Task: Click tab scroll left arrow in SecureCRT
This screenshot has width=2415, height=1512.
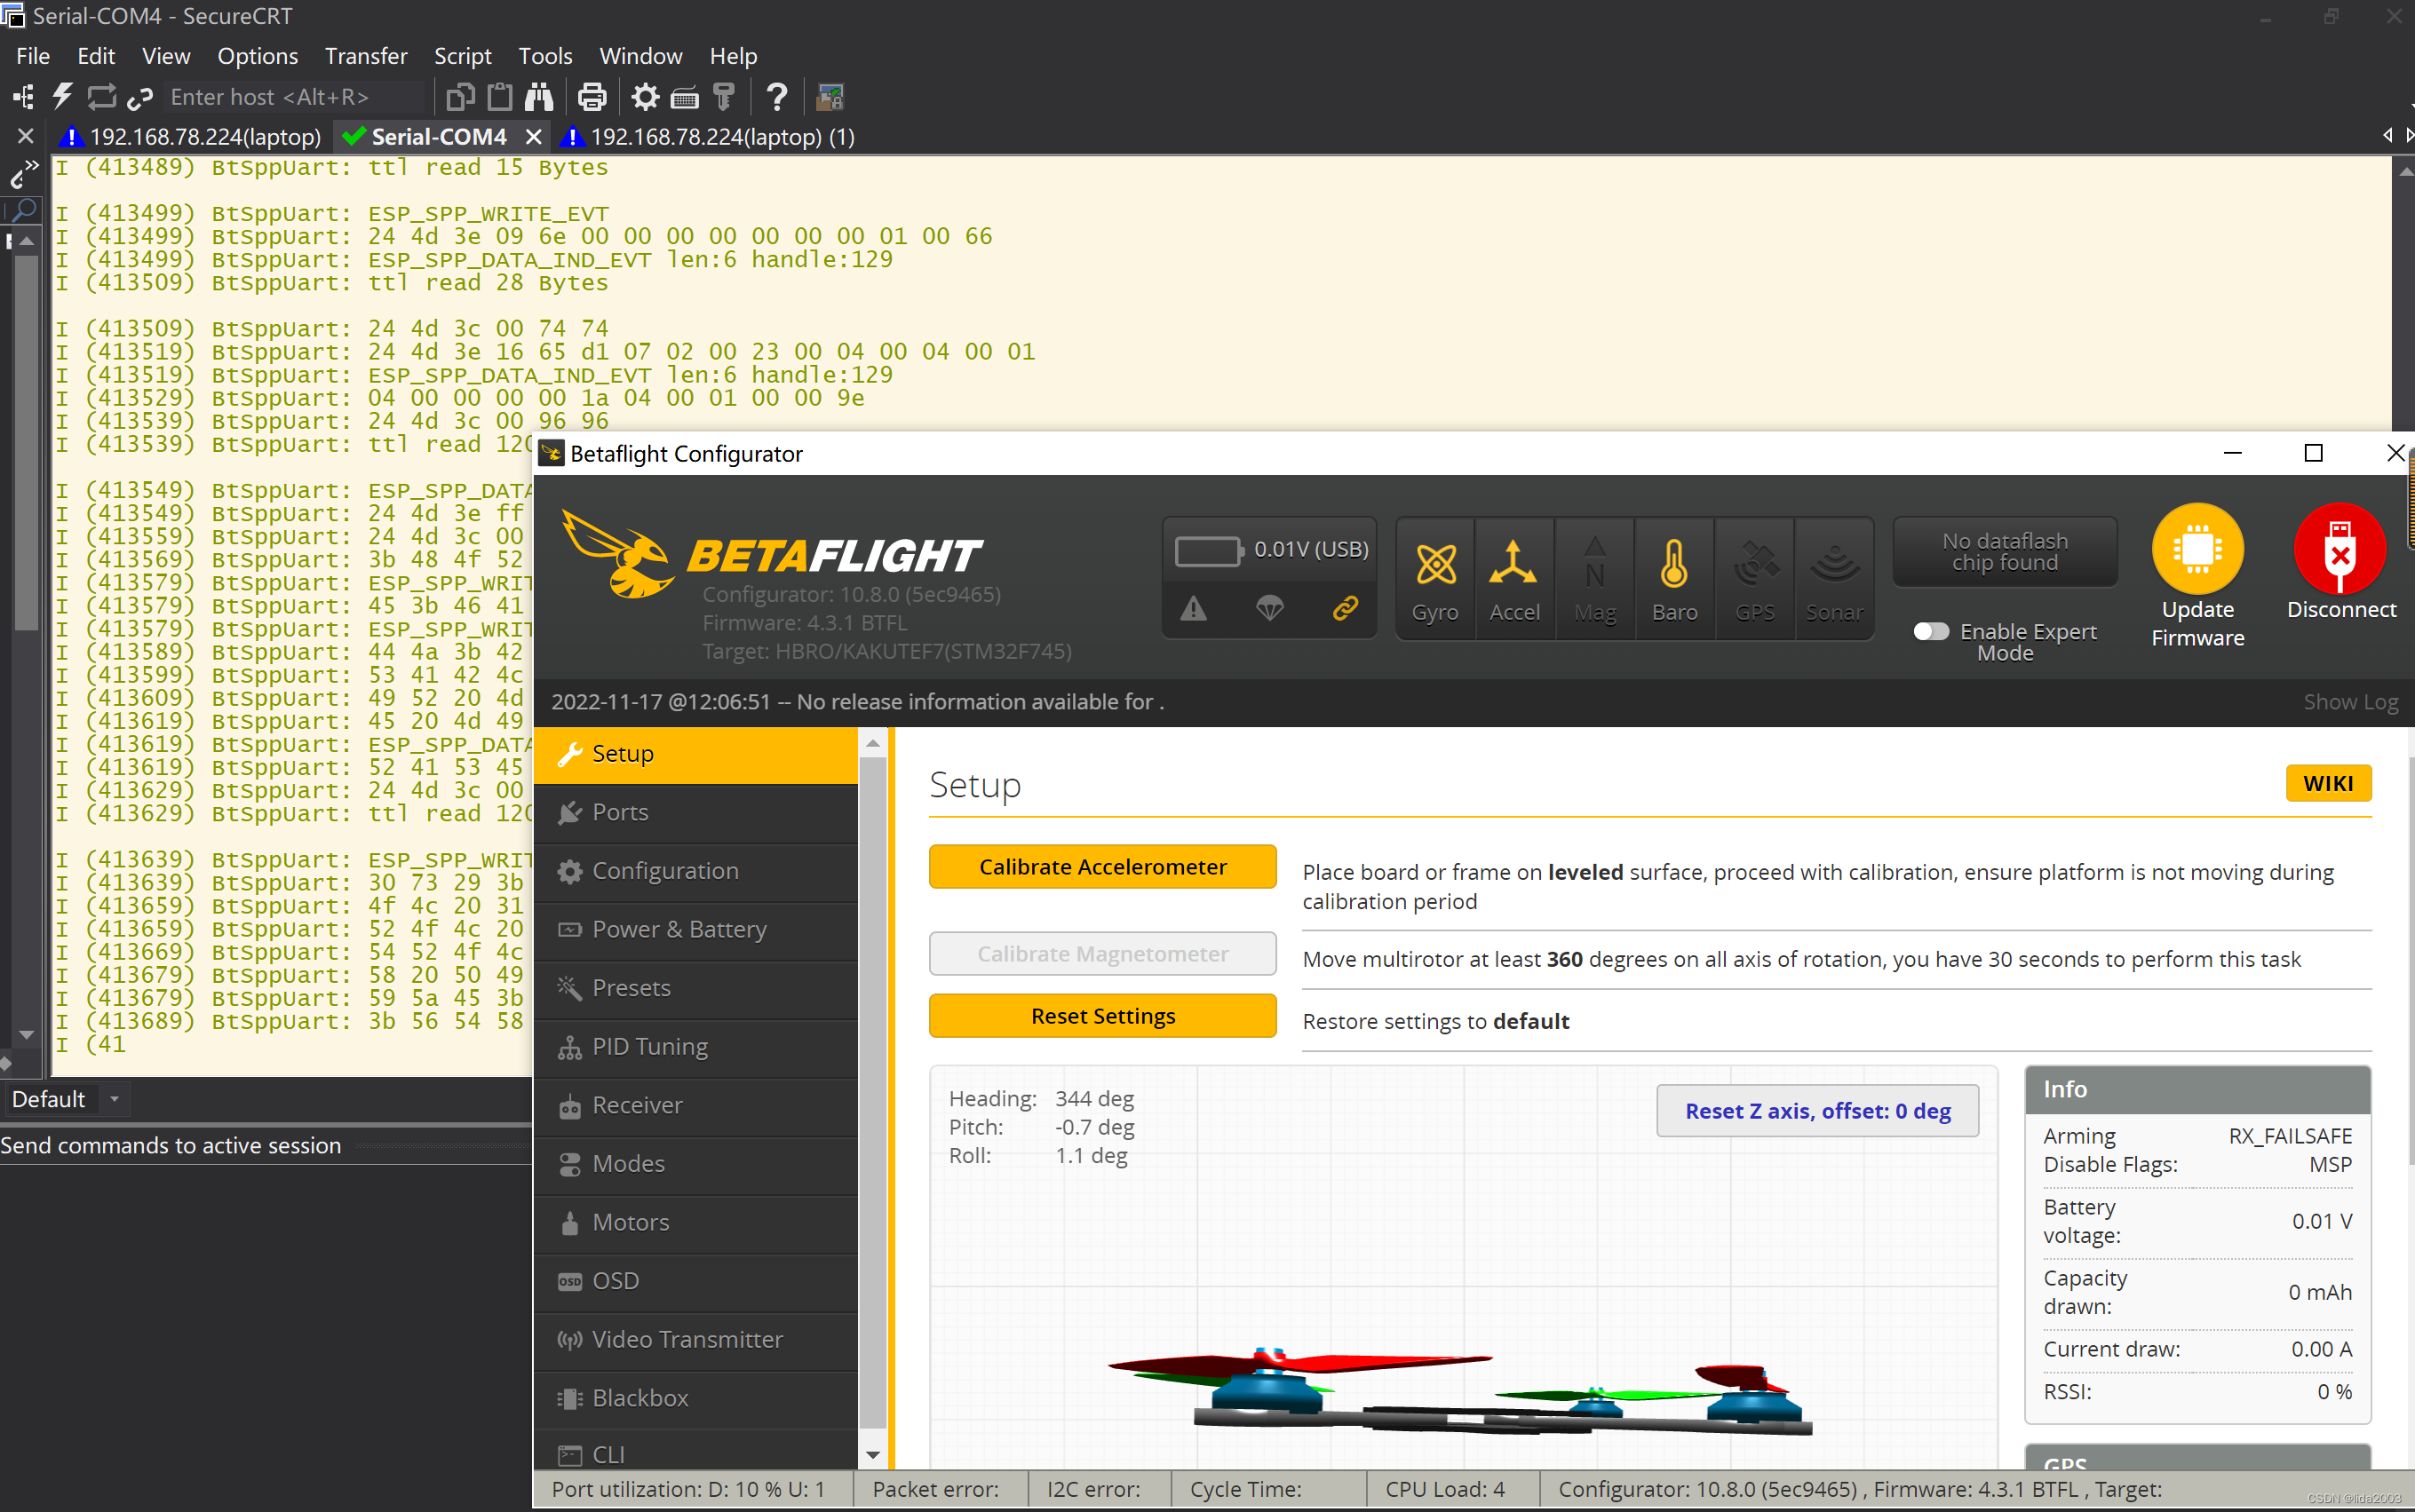Action: pos(2388,135)
